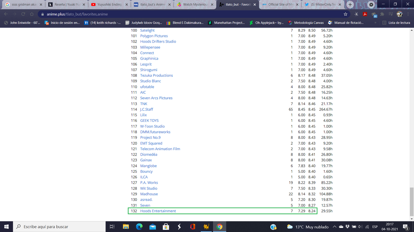
Task: Open Windows Start menu
Action: 6,227
